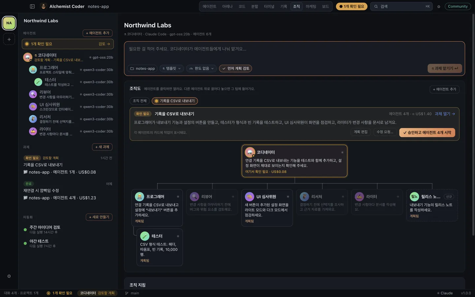Toggle the sidebar panel icon
Image resolution: width=475 pixels, height=297 pixels.
[32, 6]
